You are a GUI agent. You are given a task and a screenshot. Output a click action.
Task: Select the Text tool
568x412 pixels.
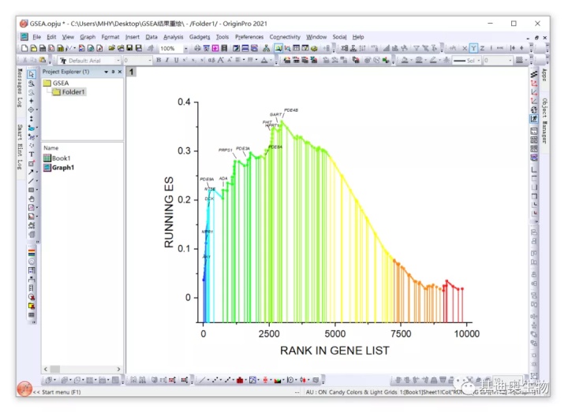[x=32, y=154]
